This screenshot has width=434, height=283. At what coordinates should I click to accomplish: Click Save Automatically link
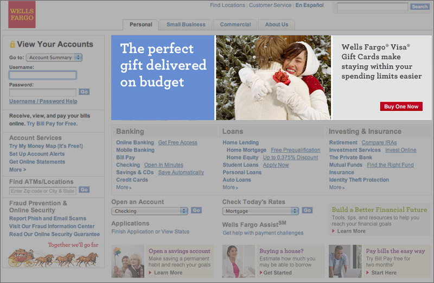click(x=181, y=172)
